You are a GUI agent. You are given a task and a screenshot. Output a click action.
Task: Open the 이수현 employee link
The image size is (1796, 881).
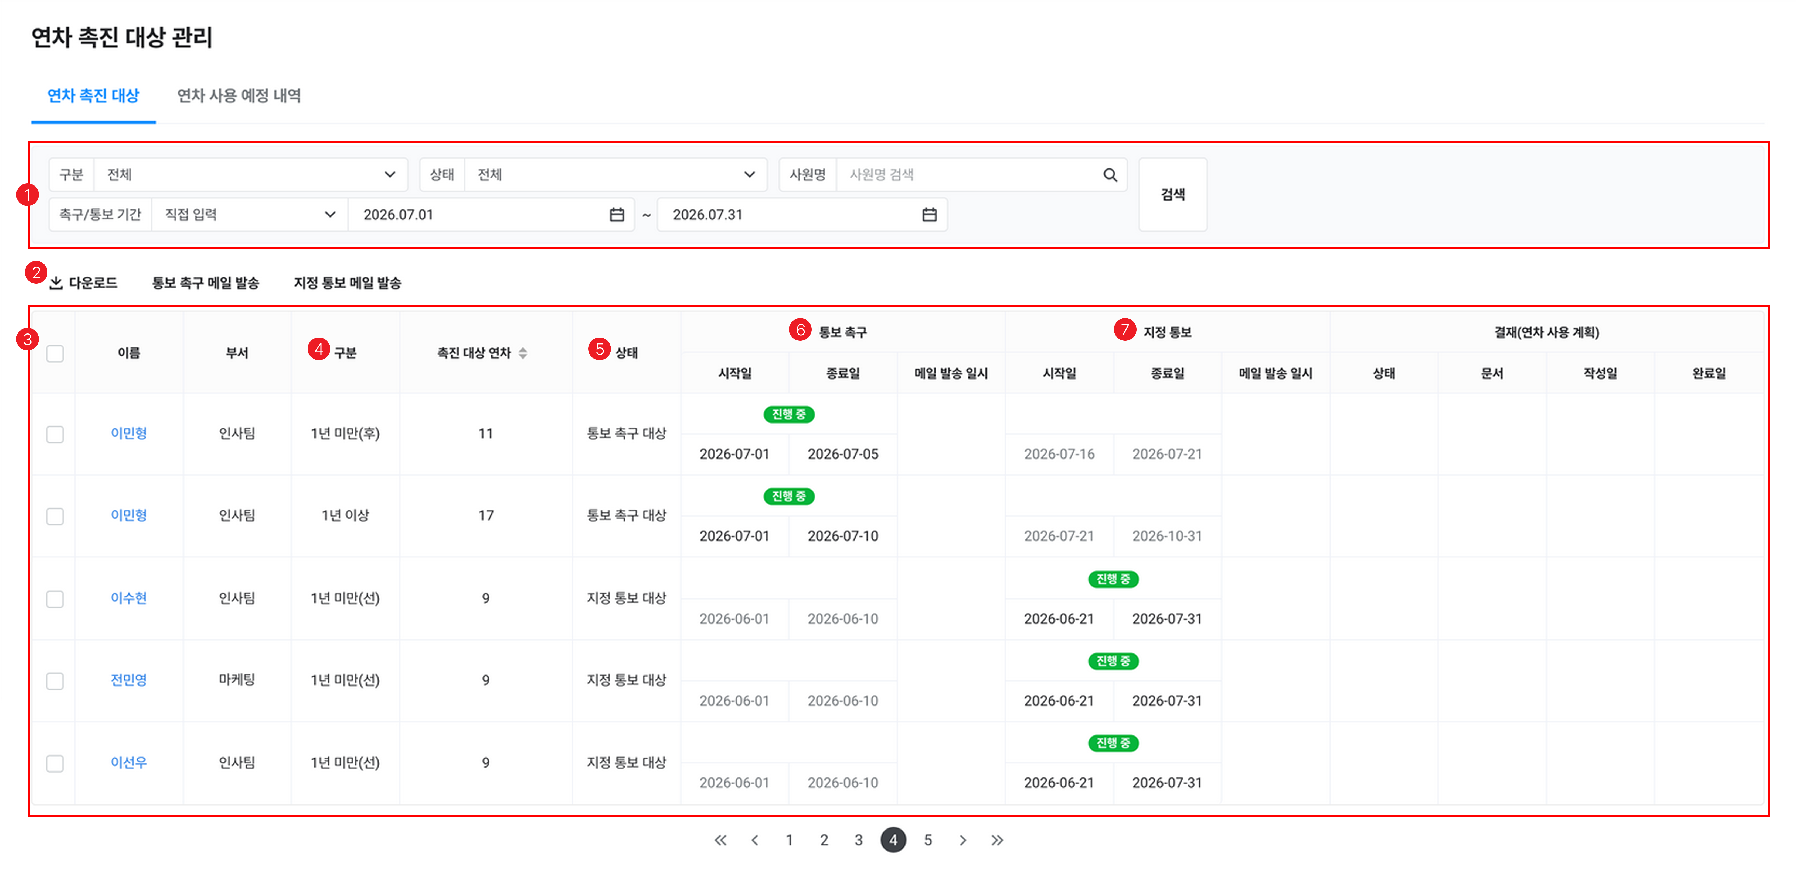click(129, 598)
